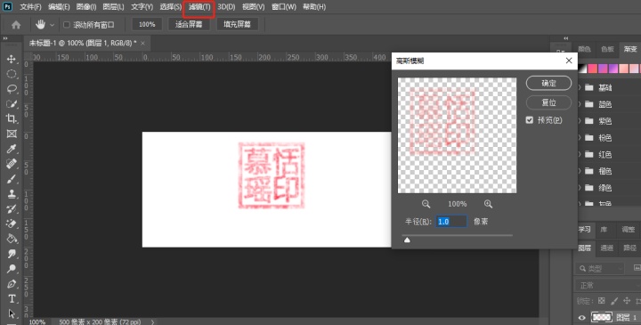Click the 半径 radius input field

pos(450,222)
